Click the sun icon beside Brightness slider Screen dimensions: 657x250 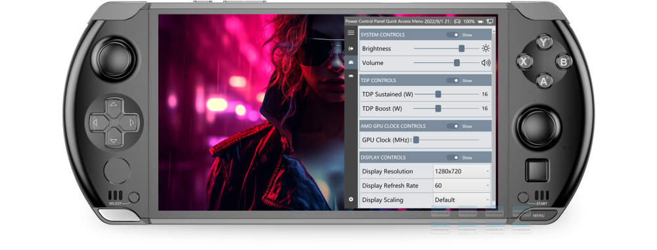coord(486,48)
